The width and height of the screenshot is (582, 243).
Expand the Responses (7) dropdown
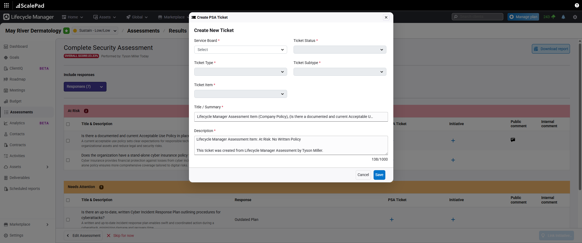tap(85, 87)
